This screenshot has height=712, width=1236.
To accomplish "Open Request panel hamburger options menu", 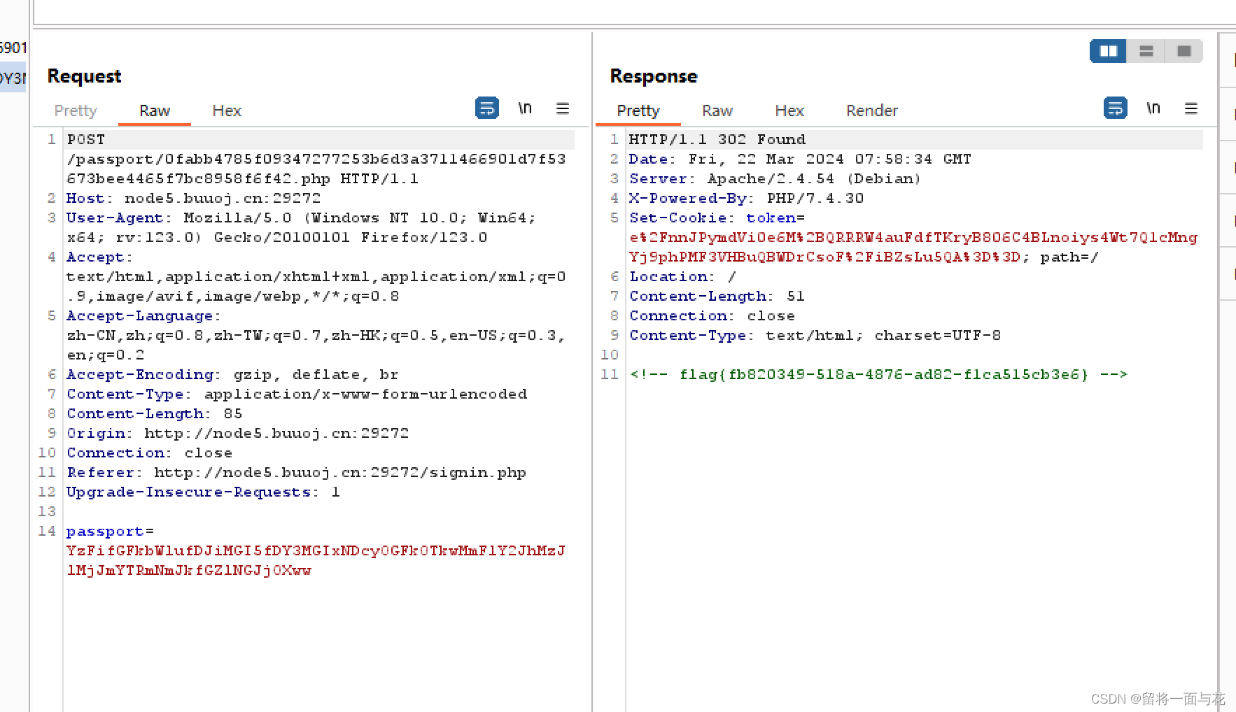I will (x=563, y=108).
